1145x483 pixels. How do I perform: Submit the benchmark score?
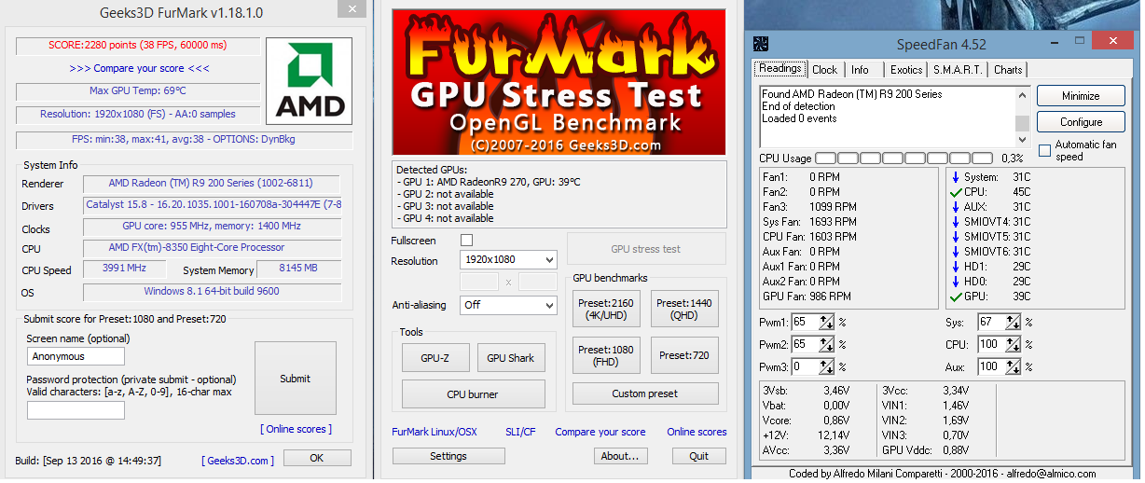click(x=296, y=379)
